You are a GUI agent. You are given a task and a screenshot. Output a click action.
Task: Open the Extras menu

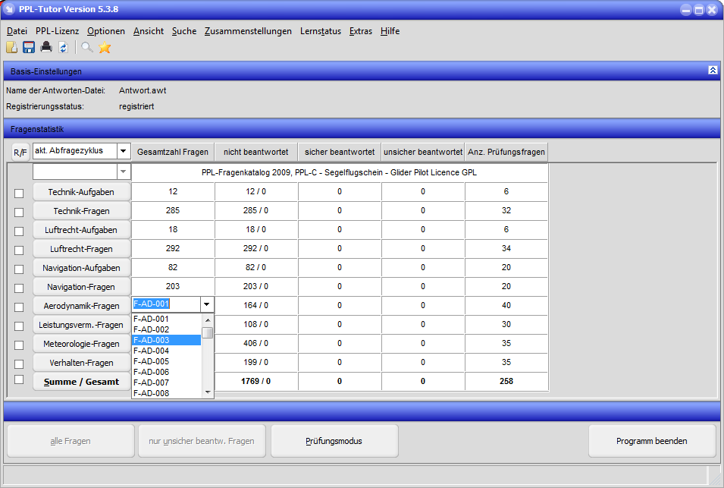click(361, 31)
